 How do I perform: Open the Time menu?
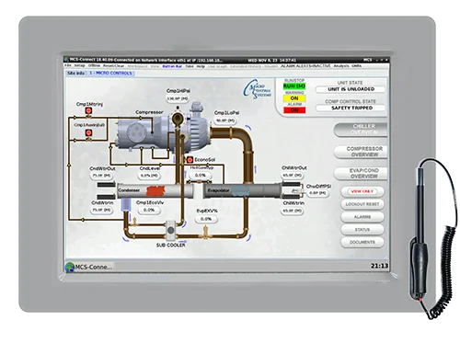[190, 66]
